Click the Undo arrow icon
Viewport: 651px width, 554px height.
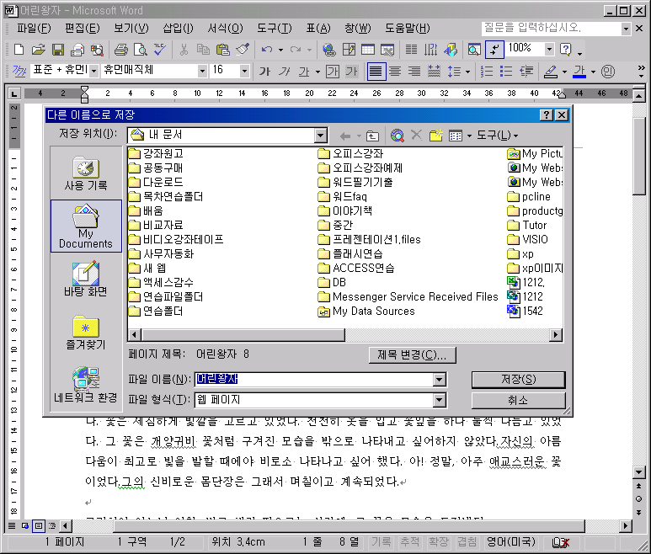[266, 50]
